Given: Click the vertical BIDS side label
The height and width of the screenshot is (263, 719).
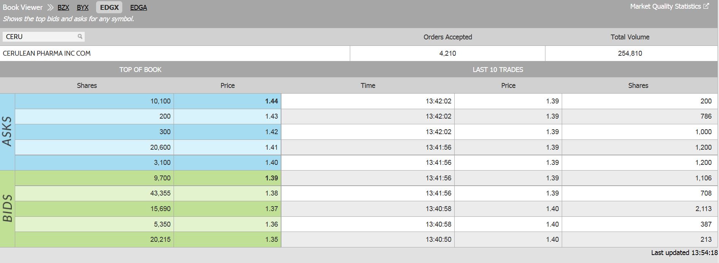Looking at the screenshot, I should (7, 208).
